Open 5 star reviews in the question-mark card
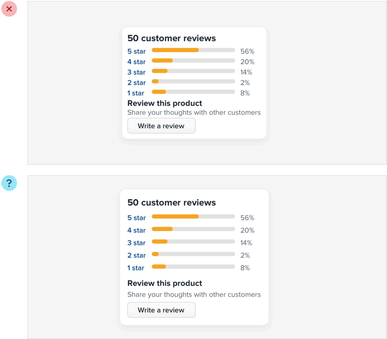 pos(136,218)
